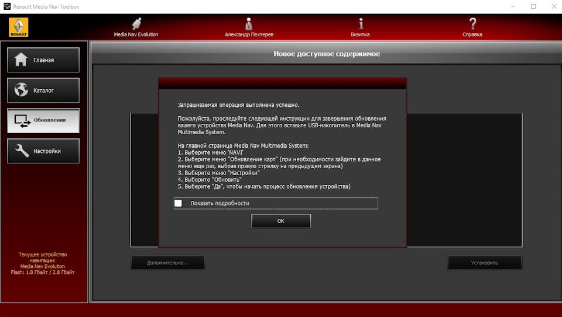Click the Дополнительно... button

[168, 263]
